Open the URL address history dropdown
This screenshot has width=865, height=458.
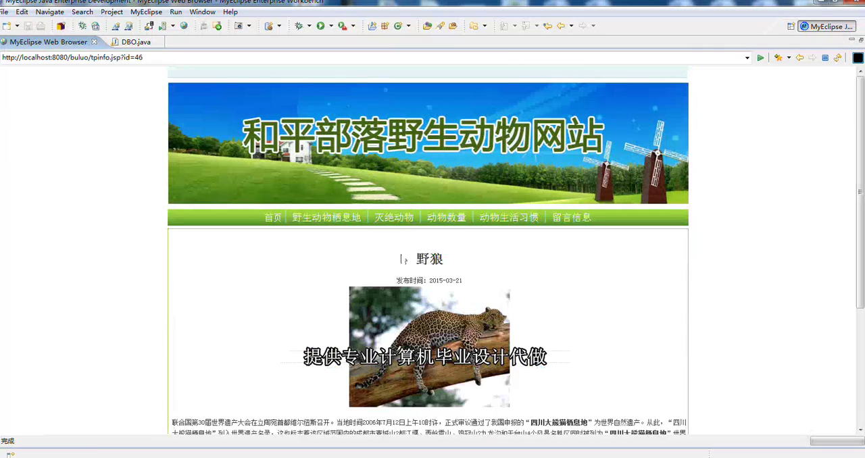pyautogui.click(x=747, y=58)
